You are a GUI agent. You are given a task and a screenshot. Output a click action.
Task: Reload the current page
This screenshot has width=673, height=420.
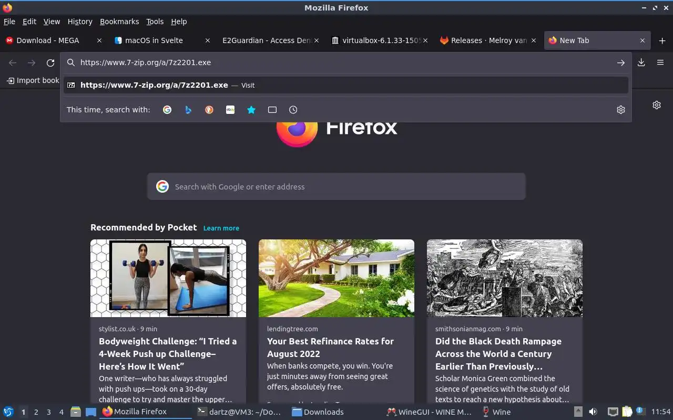[x=50, y=62]
